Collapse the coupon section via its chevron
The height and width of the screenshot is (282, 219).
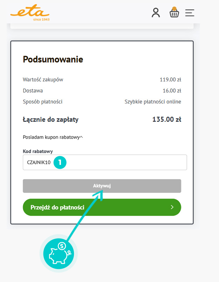pos(81,137)
